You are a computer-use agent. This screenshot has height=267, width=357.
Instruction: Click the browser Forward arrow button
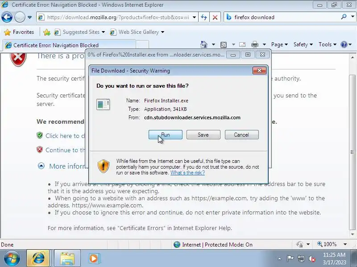coord(20,17)
